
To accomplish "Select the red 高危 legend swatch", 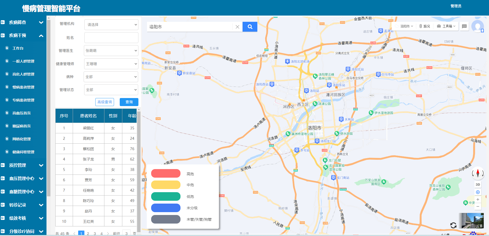I will [x=166, y=173].
